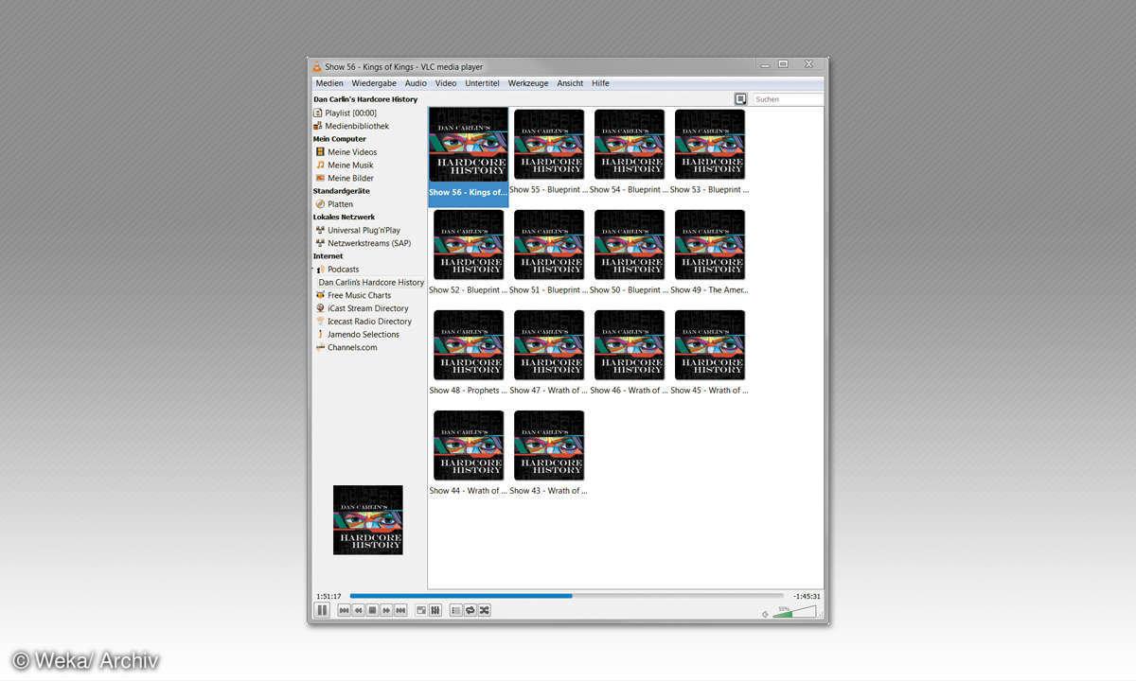Viewport: 1136px width, 681px height.
Task: Open the Untertitel menu
Action: click(482, 83)
